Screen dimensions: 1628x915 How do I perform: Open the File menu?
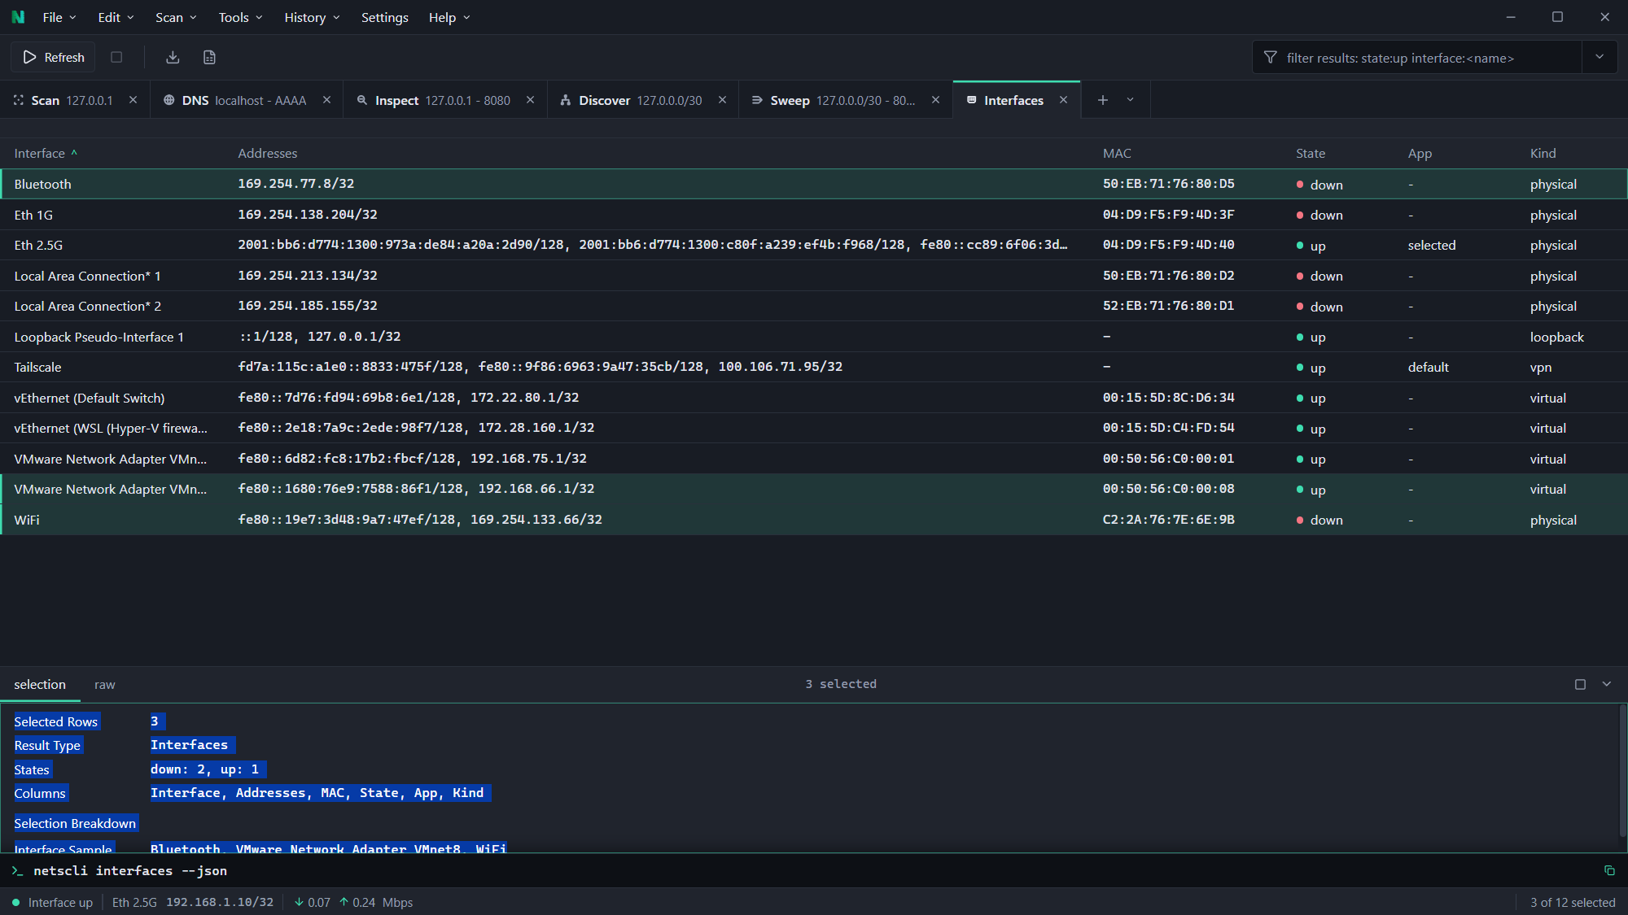click(59, 17)
